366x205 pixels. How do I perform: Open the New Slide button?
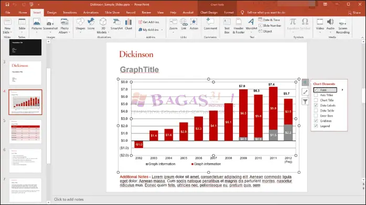(7, 26)
